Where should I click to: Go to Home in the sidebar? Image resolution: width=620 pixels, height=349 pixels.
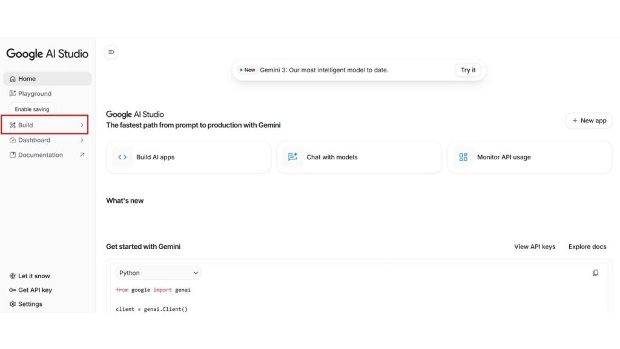pyautogui.click(x=27, y=79)
